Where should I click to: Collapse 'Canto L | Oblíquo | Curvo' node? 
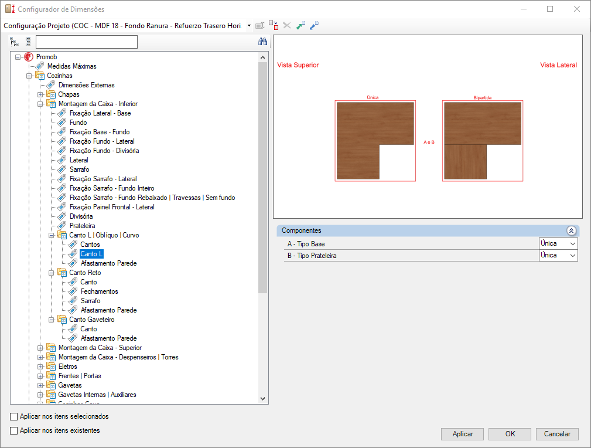(x=52, y=235)
